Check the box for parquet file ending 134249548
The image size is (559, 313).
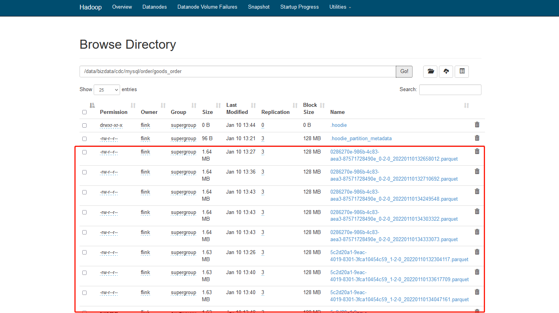point(84,192)
